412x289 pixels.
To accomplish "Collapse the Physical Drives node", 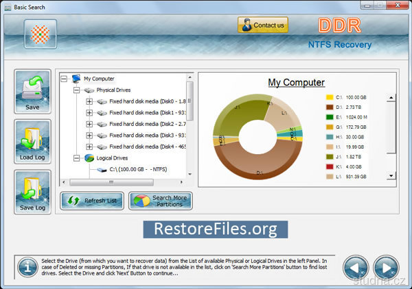I will coord(76,90).
